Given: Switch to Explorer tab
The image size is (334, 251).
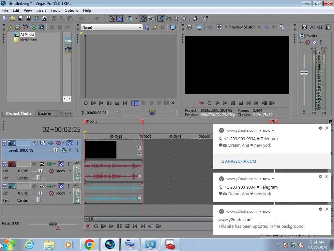Looking at the screenshot, I should pyautogui.click(x=44, y=113).
